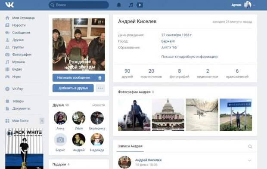Screen dimensions: 267x169
Task: Open the новости link in friends block
Action: [x=99, y=105]
